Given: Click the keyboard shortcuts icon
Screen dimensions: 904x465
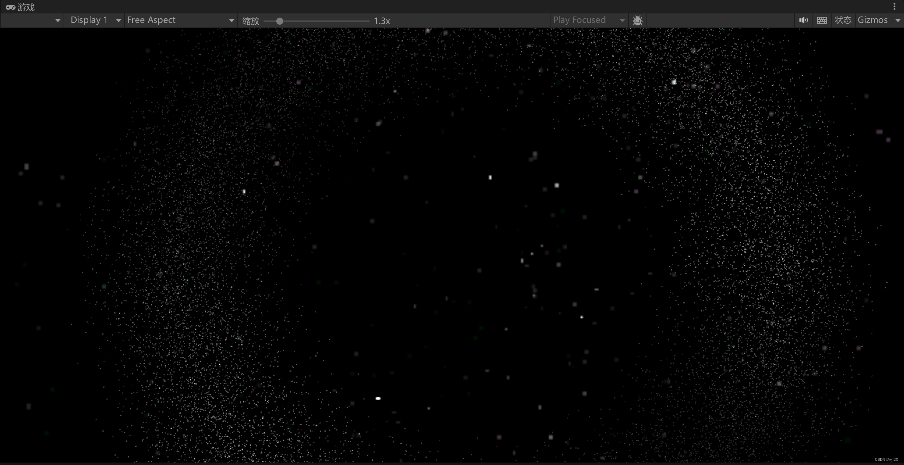Looking at the screenshot, I should (822, 20).
